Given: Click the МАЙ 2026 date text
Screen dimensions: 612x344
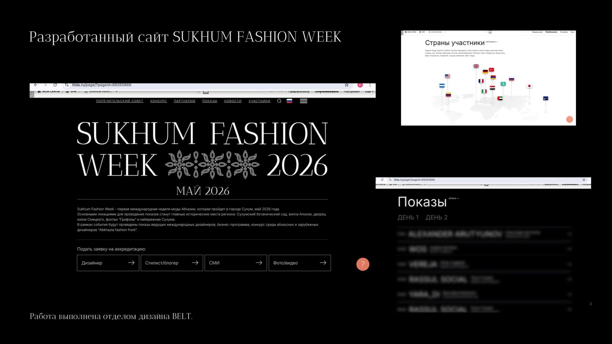Looking at the screenshot, I should pos(203,191).
